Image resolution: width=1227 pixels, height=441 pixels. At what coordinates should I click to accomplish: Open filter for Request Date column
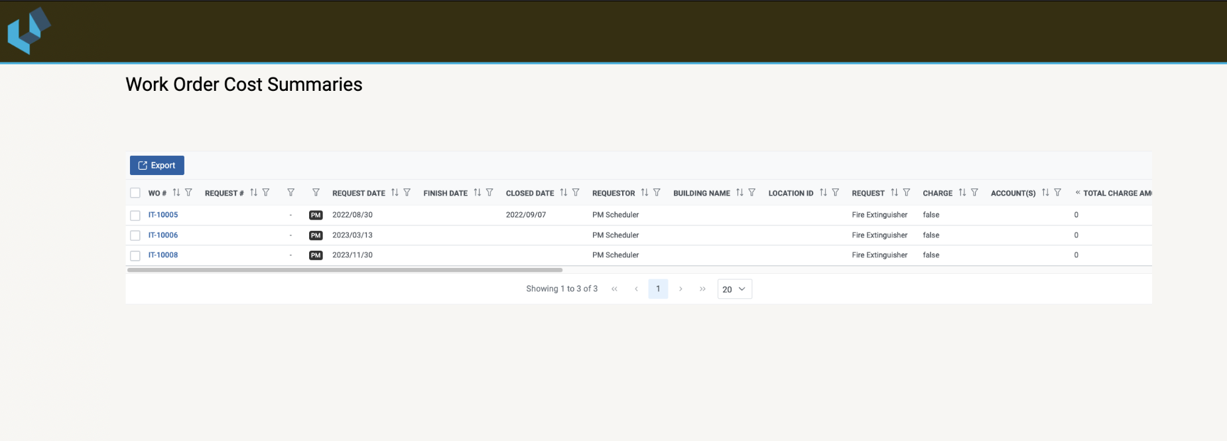(407, 192)
